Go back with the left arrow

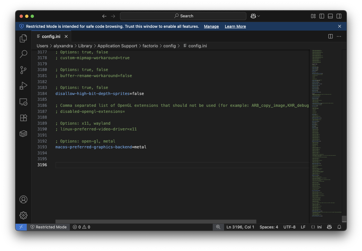[x=104, y=16]
